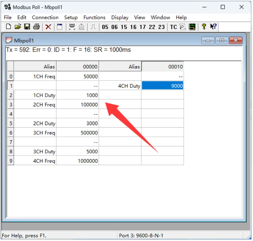The height and width of the screenshot is (241, 253).
Task: Open the Setup menu
Action: pyautogui.click(x=71, y=17)
